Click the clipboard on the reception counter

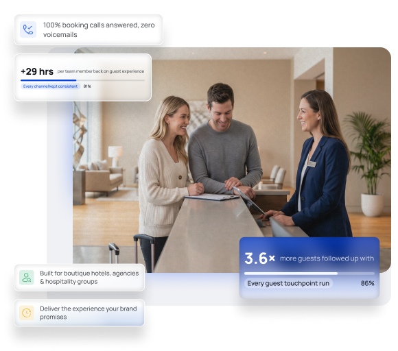click(x=212, y=197)
